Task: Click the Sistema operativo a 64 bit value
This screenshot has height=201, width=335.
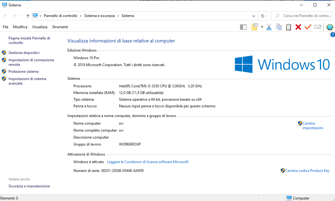Action: click(160, 99)
